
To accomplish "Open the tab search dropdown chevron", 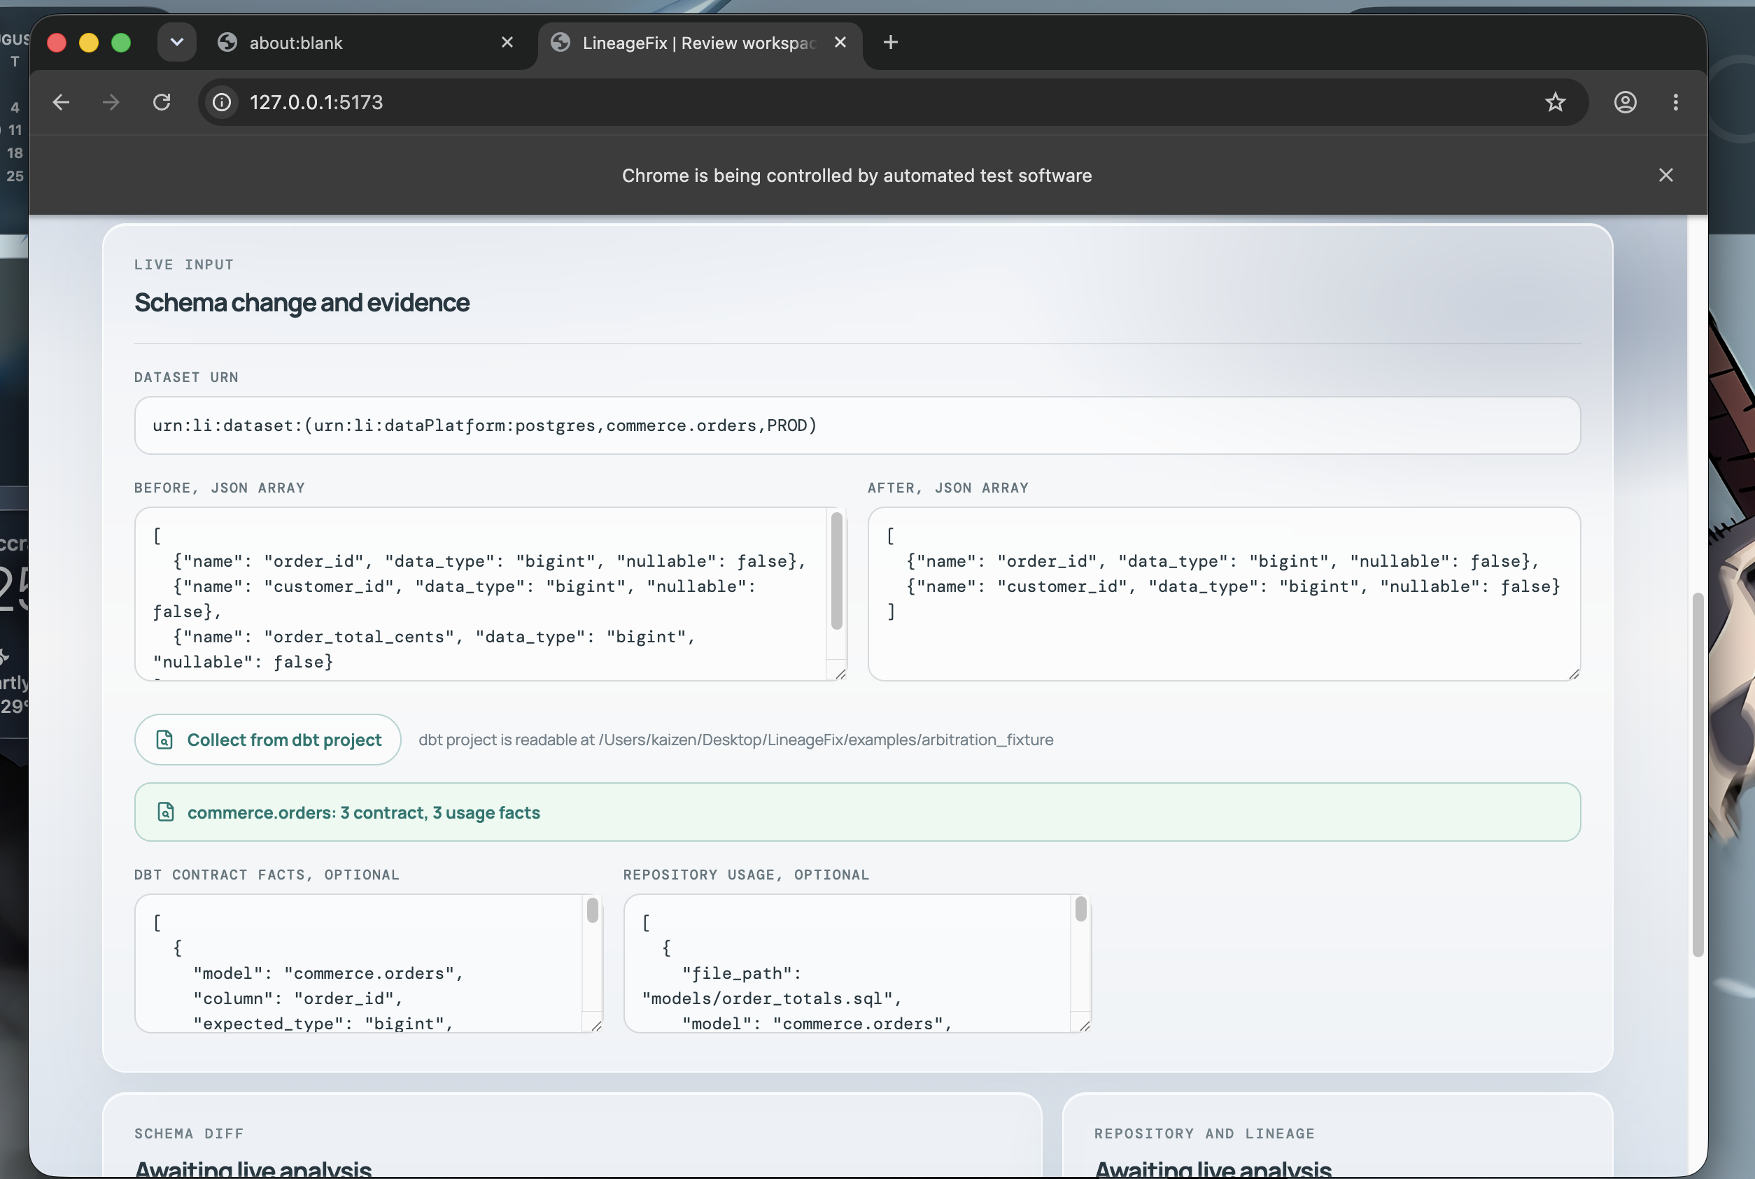I will (177, 42).
